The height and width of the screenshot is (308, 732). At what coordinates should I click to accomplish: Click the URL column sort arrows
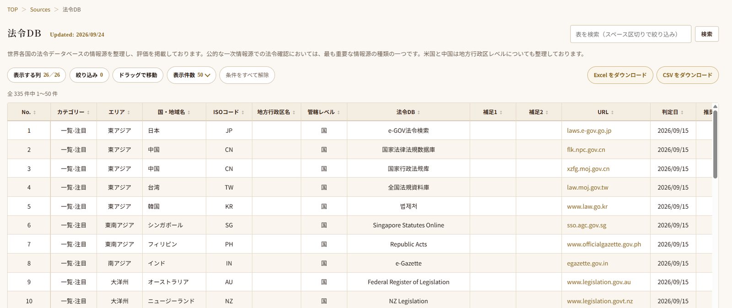(613, 113)
